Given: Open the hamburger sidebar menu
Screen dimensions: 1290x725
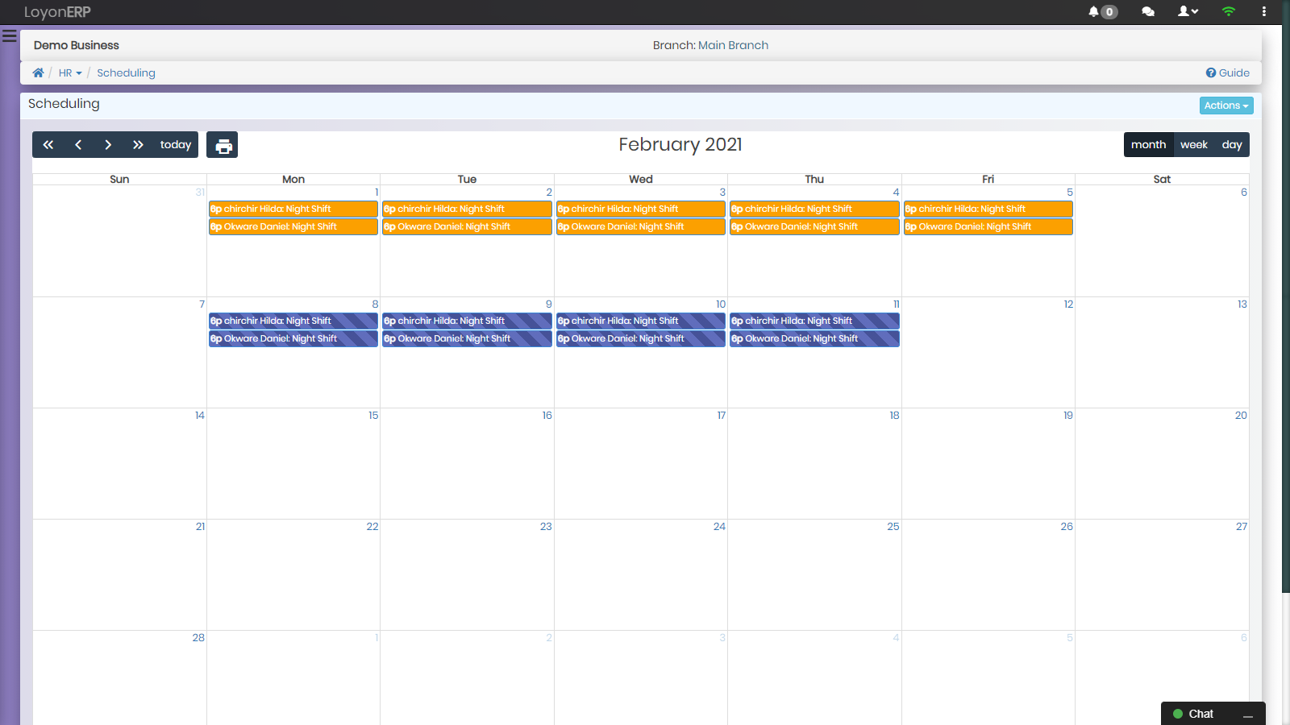Looking at the screenshot, I should (10, 35).
